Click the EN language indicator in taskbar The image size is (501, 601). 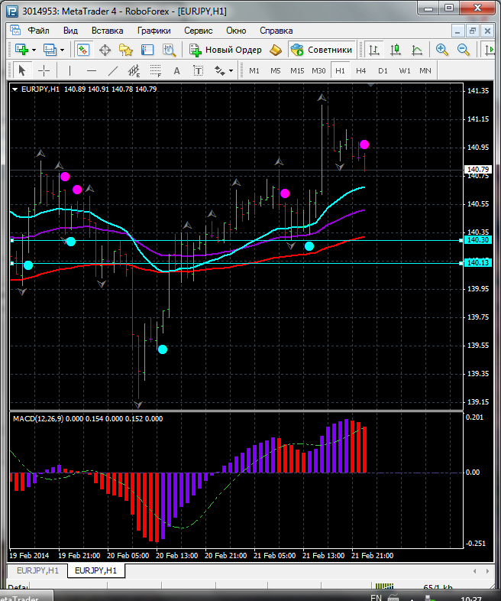point(376,597)
